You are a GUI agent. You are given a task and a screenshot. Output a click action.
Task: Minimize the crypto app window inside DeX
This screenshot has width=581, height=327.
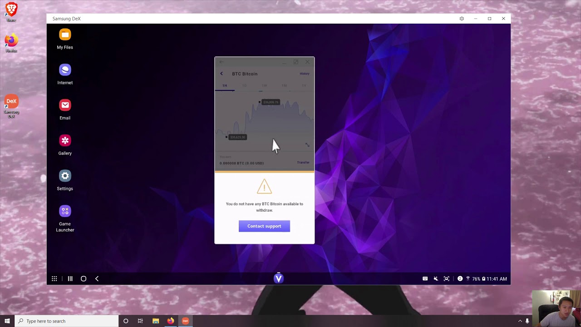(x=285, y=62)
